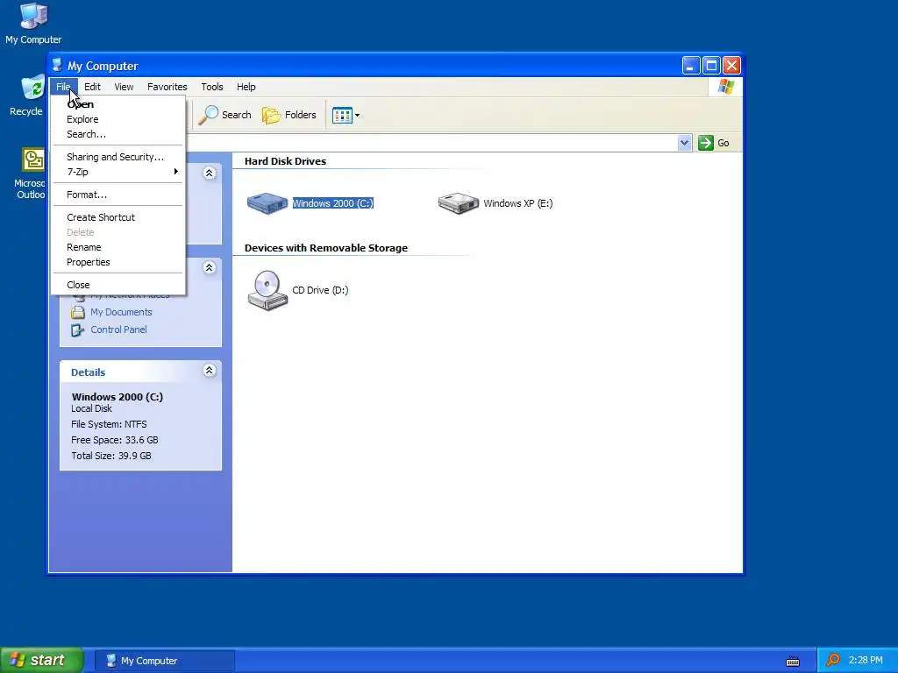Screen dimensions: 898x673
Task: Choose Create Shortcut menu entry
Action: pyautogui.click(x=118, y=217)
